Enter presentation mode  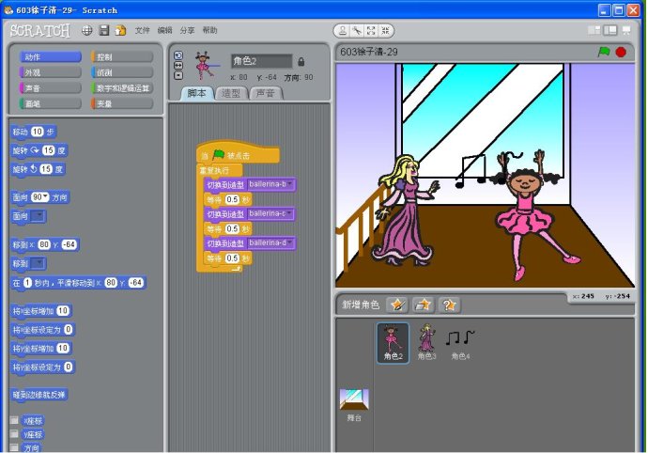(626, 30)
